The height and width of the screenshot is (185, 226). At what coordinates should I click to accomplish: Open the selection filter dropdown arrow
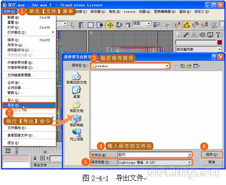tap(65, 24)
